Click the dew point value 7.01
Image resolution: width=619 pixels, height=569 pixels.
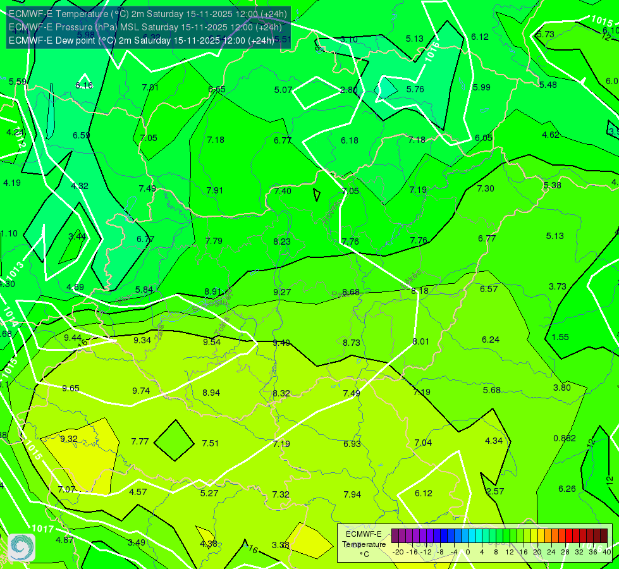tap(150, 87)
